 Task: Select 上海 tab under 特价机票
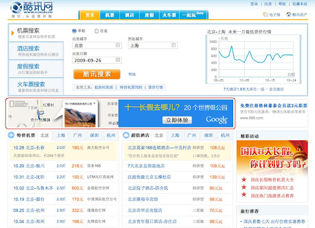click(x=61, y=135)
